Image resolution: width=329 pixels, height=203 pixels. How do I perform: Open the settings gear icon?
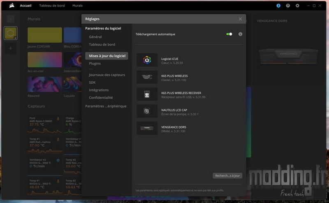(297, 6)
